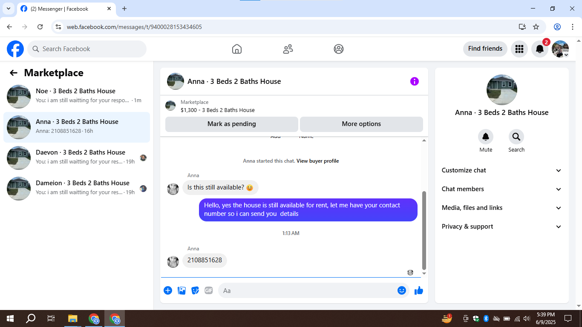Open conversation information purple icon
Viewport: 582px width, 327px height.
(415, 81)
